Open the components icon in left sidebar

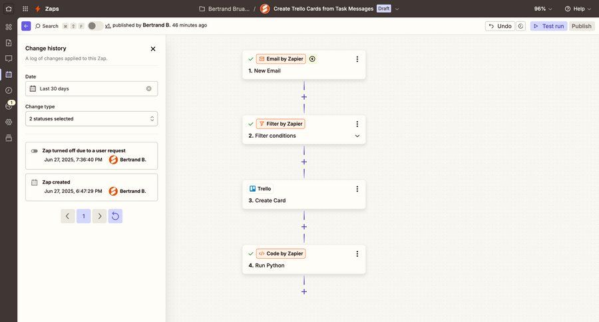click(9, 27)
